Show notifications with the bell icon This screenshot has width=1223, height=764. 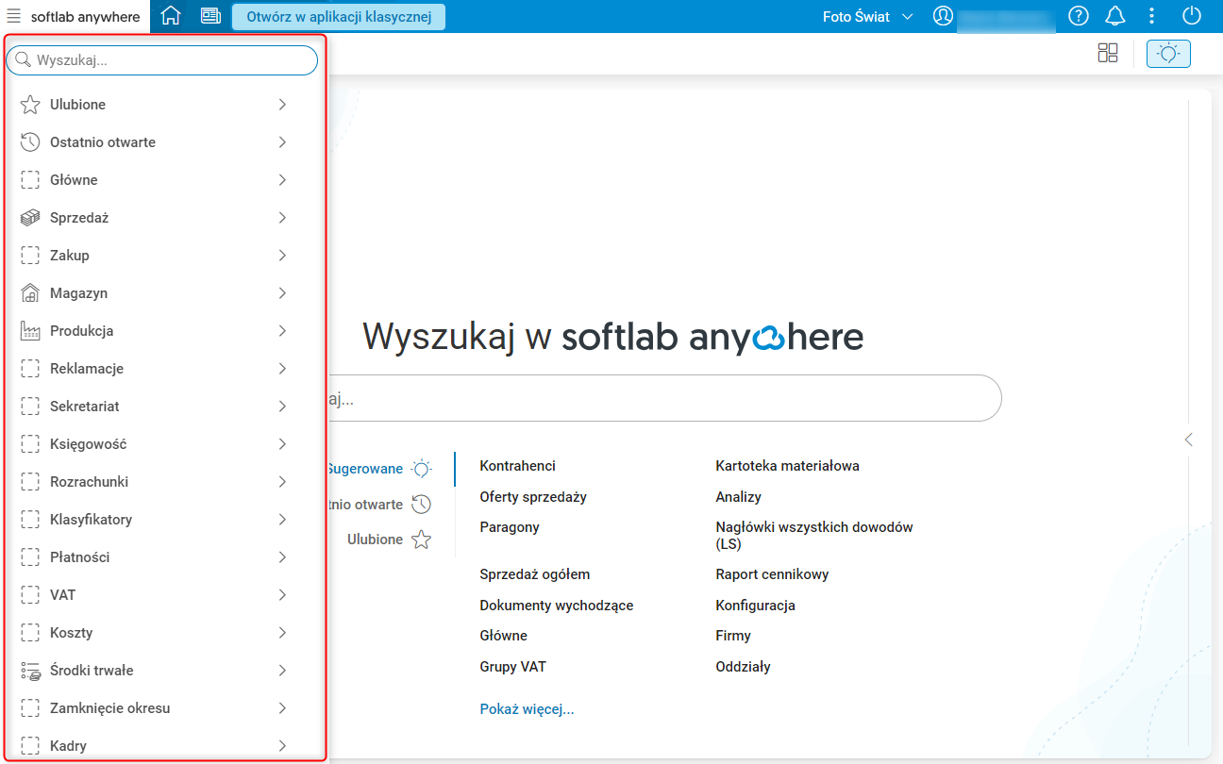pyautogui.click(x=1115, y=16)
